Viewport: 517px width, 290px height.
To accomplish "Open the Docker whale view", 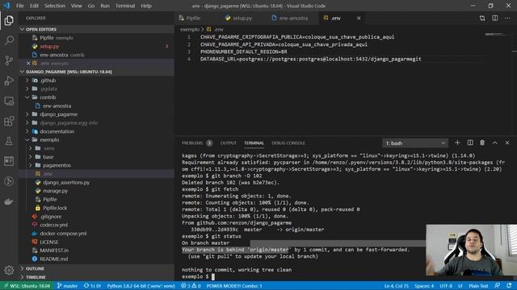I will (9, 201).
